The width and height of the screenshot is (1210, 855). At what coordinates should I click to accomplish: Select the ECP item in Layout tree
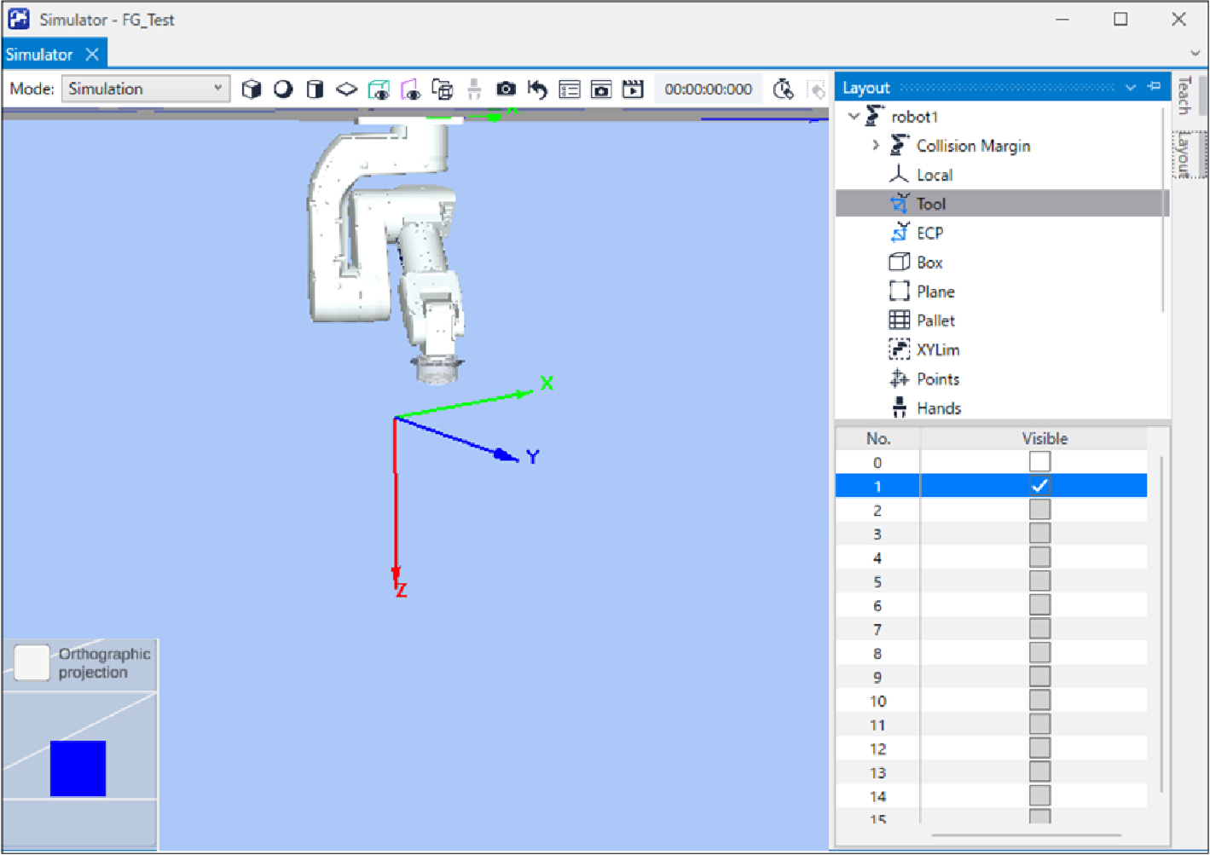coord(929,233)
